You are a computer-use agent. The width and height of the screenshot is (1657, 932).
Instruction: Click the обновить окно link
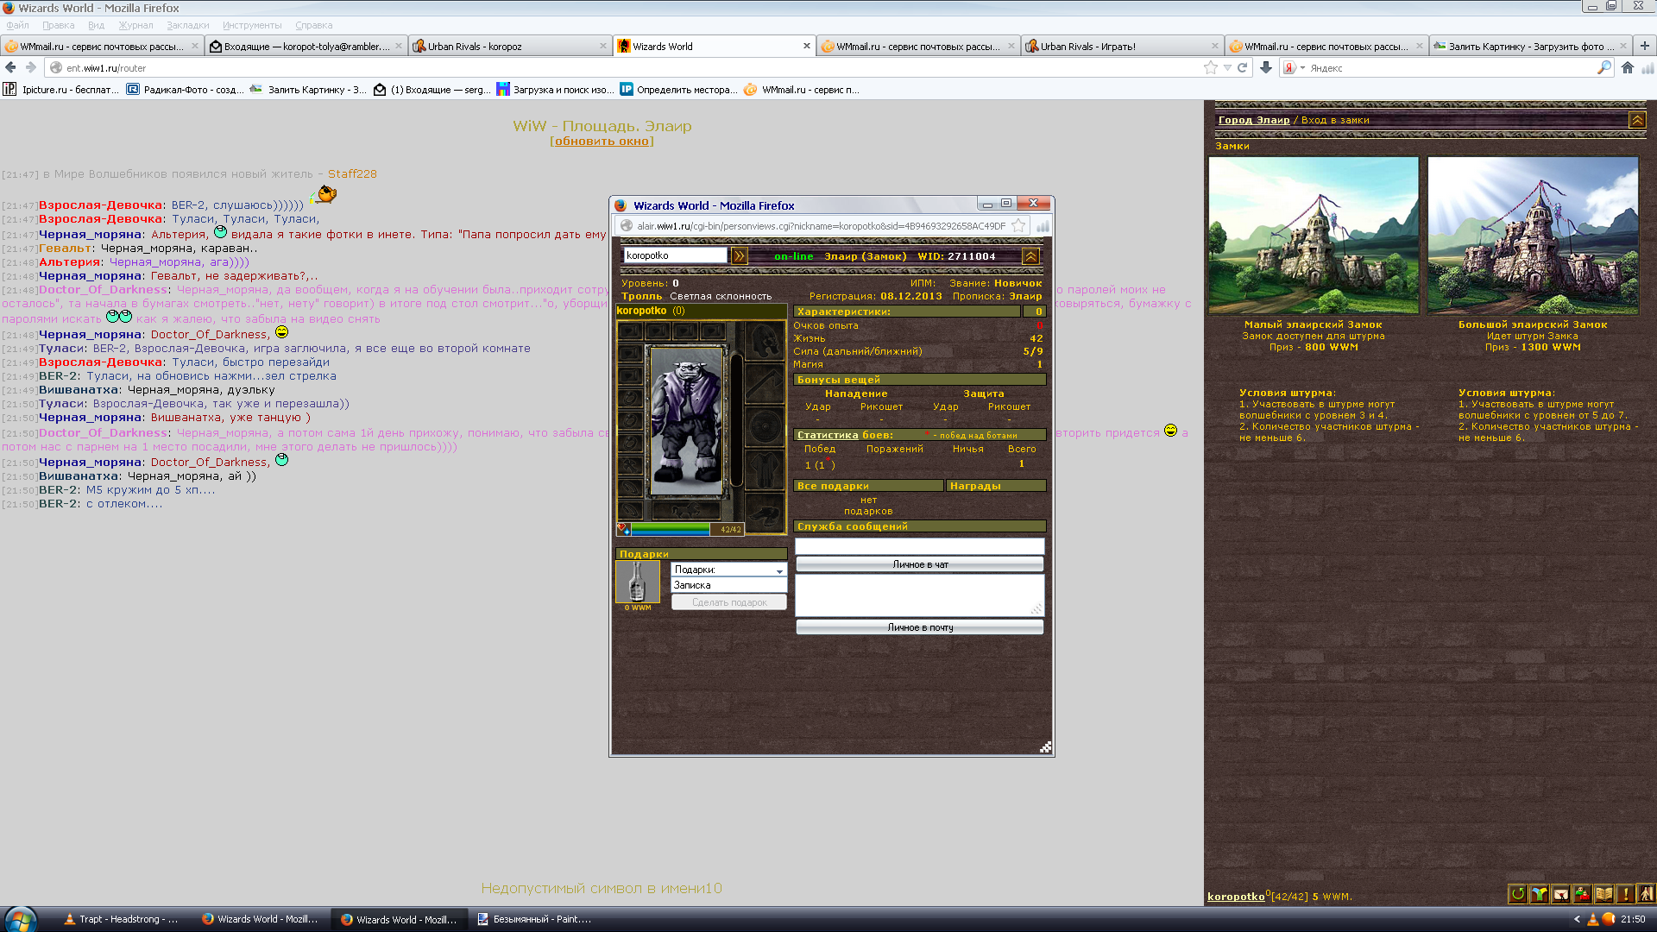click(x=602, y=142)
